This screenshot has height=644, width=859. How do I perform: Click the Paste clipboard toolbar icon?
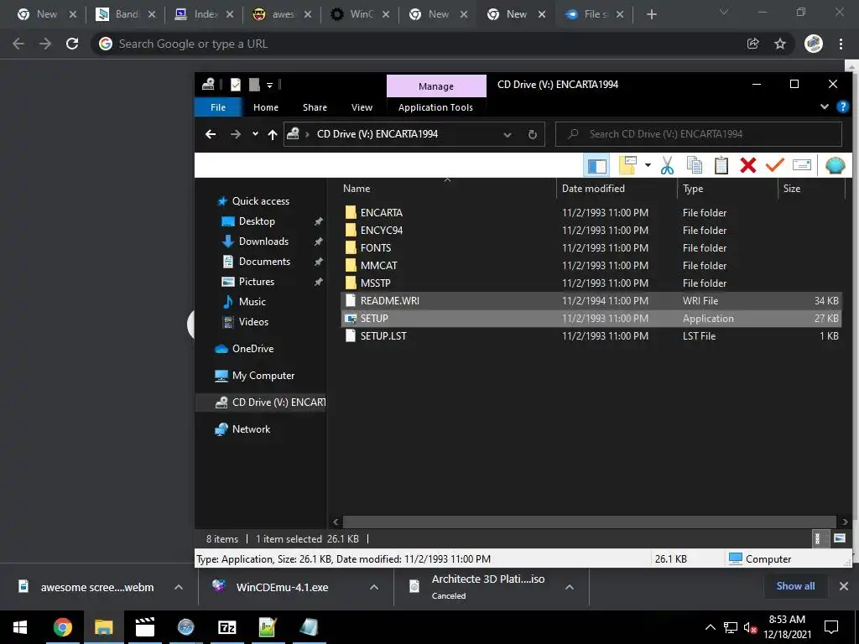(x=721, y=165)
